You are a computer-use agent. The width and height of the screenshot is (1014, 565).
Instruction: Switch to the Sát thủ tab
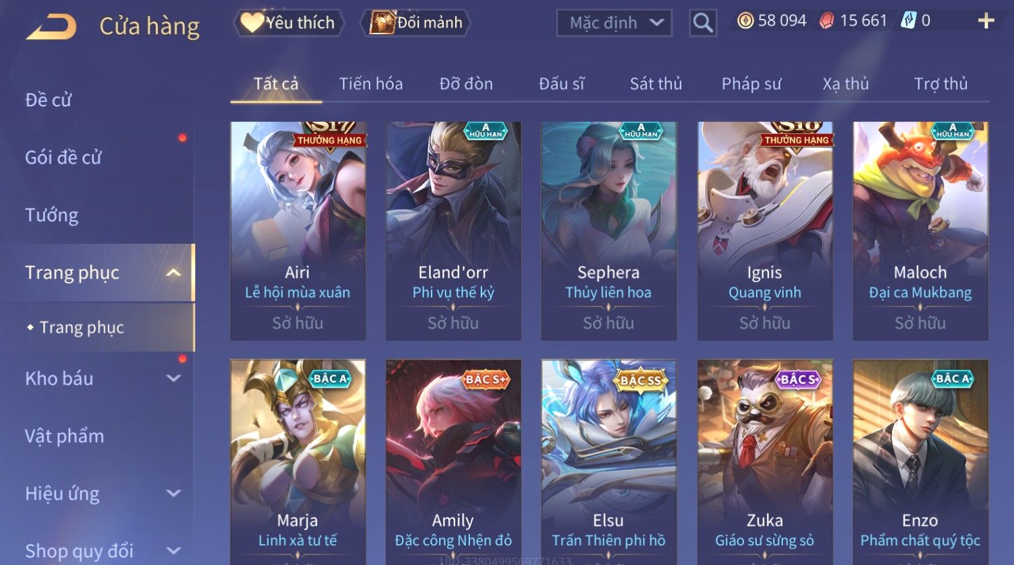pyautogui.click(x=656, y=84)
